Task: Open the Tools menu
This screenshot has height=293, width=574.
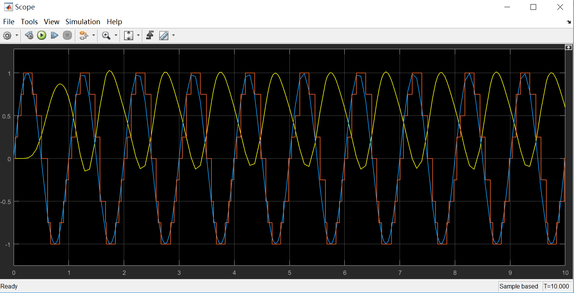Action: coord(29,22)
